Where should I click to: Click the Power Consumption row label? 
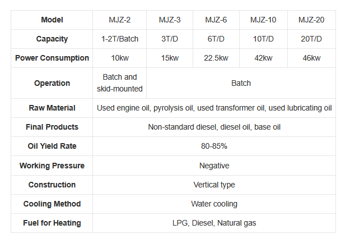[x=52, y=58]
